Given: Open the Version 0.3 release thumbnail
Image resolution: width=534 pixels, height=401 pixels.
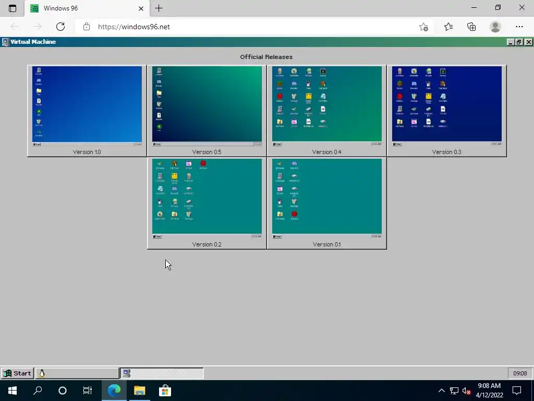Looking at the screenshot, I should pyautogui.click(x=446, y=111).
